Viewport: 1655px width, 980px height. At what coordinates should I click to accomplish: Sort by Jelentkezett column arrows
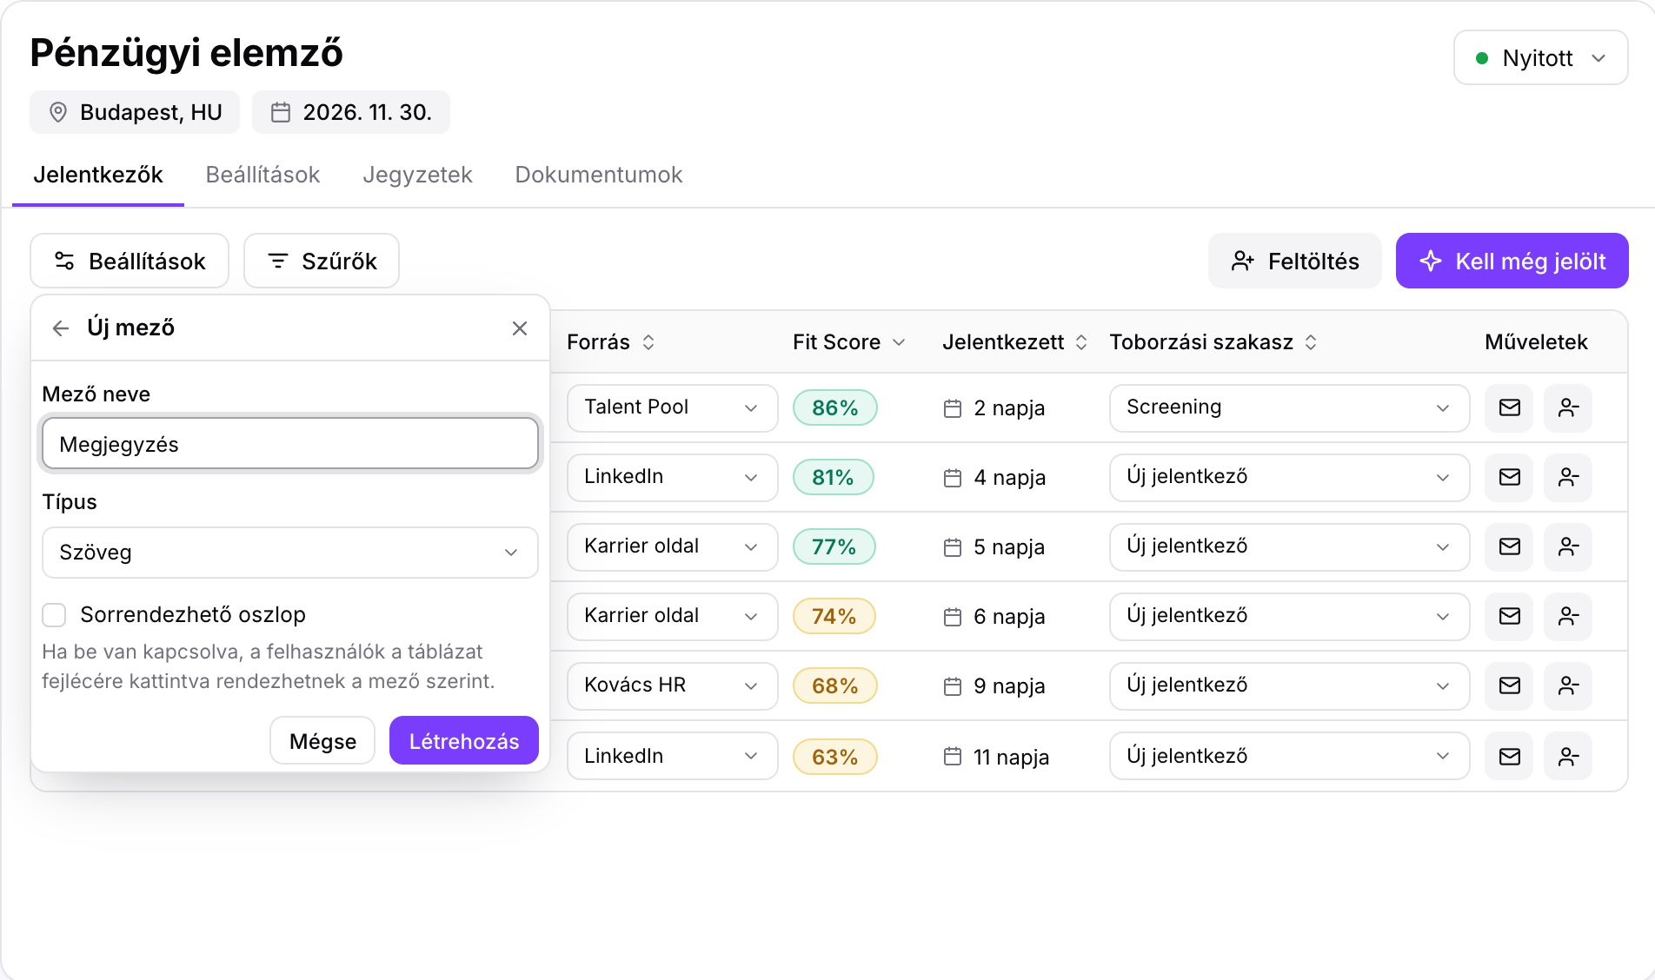(x=1080, y=342)
